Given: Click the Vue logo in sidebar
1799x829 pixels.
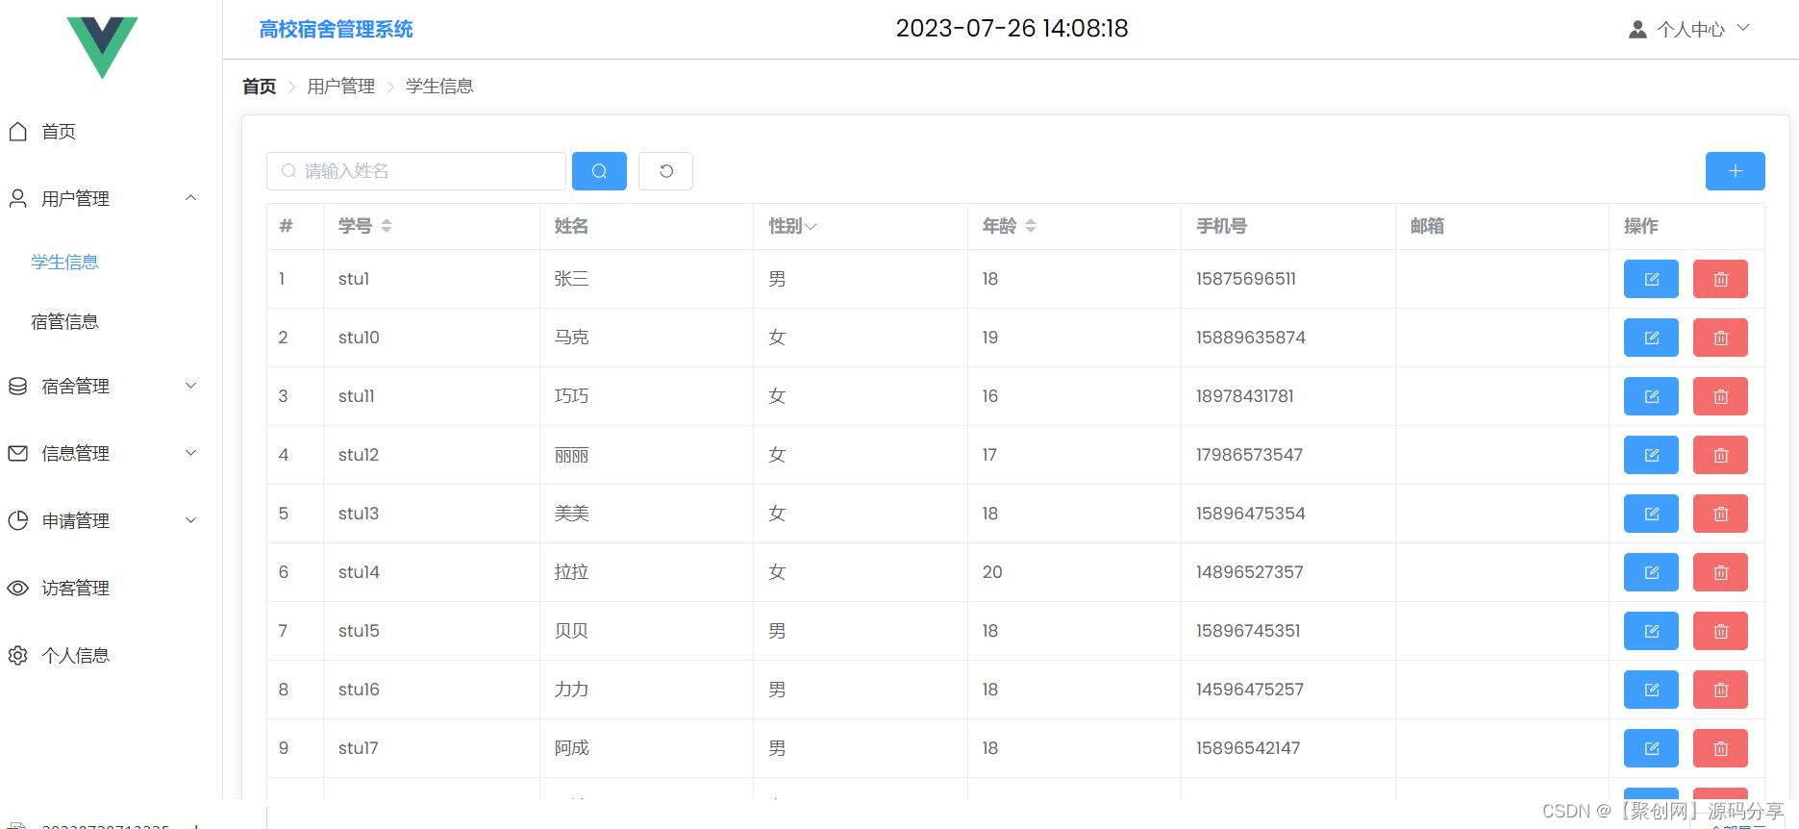Looking at the screenshot, I should tap(102, 46).
